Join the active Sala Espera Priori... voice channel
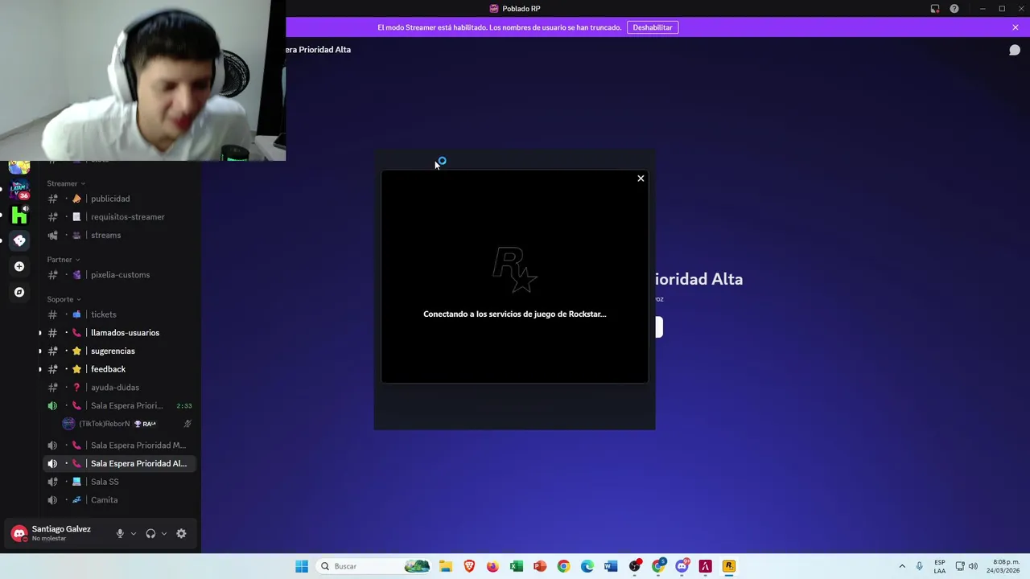The image size is (1030, 579). [121, 406]
